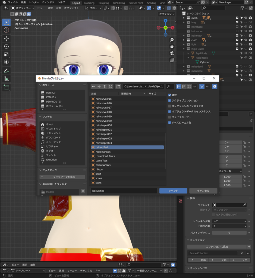Open the レンダー menu
This screenshot has height=278, width=255.
click(34, 2)
